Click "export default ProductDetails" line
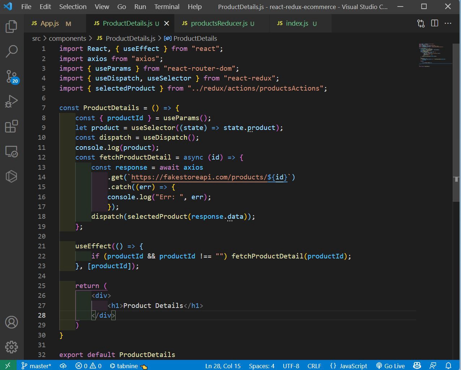Viewport: 461px width, 370px height. [x=117, y=355]
